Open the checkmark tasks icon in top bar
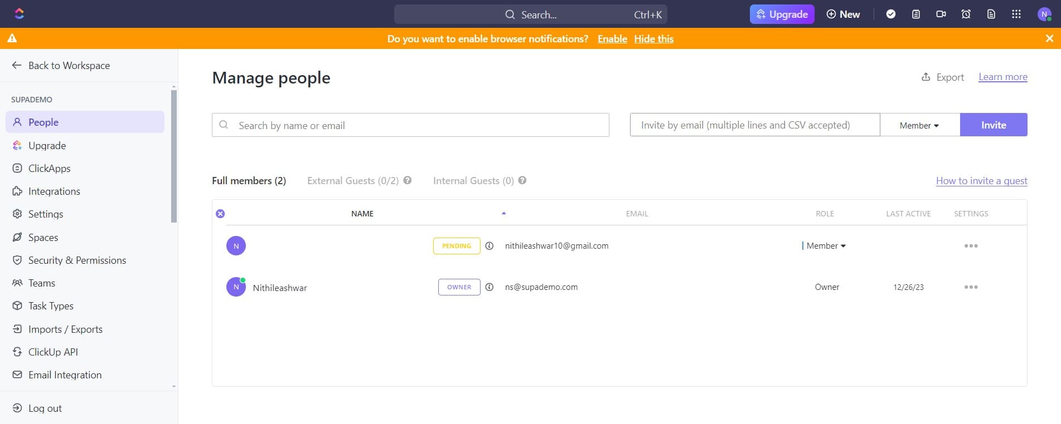Image resolution: width=1061 pixels, height=424 pixels. point(891,14)
